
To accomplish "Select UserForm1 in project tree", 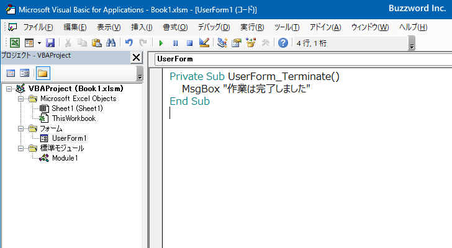I will coord(69,138).
